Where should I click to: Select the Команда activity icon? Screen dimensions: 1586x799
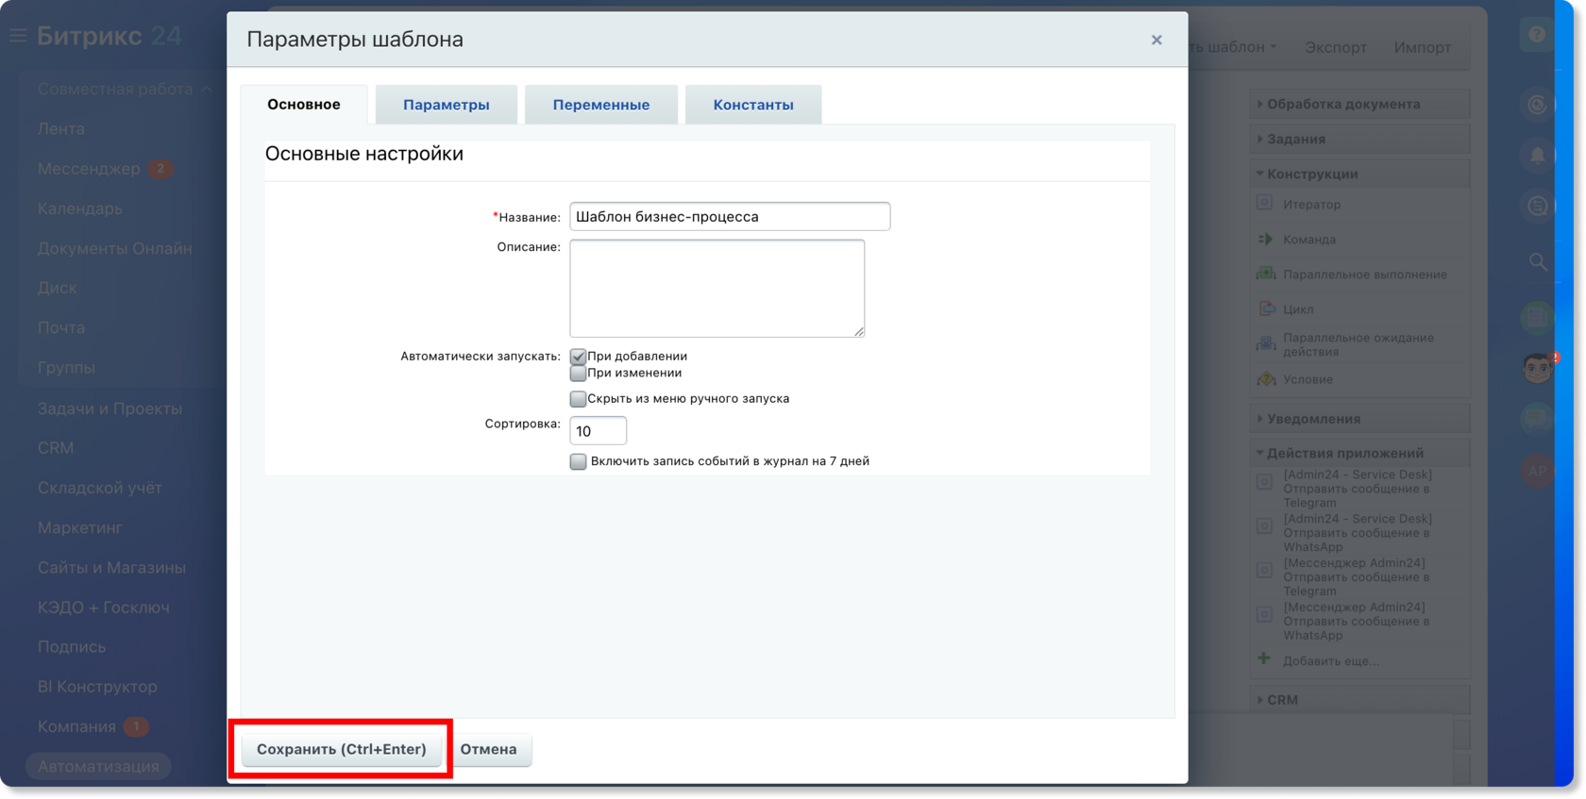click(1265, 239)
